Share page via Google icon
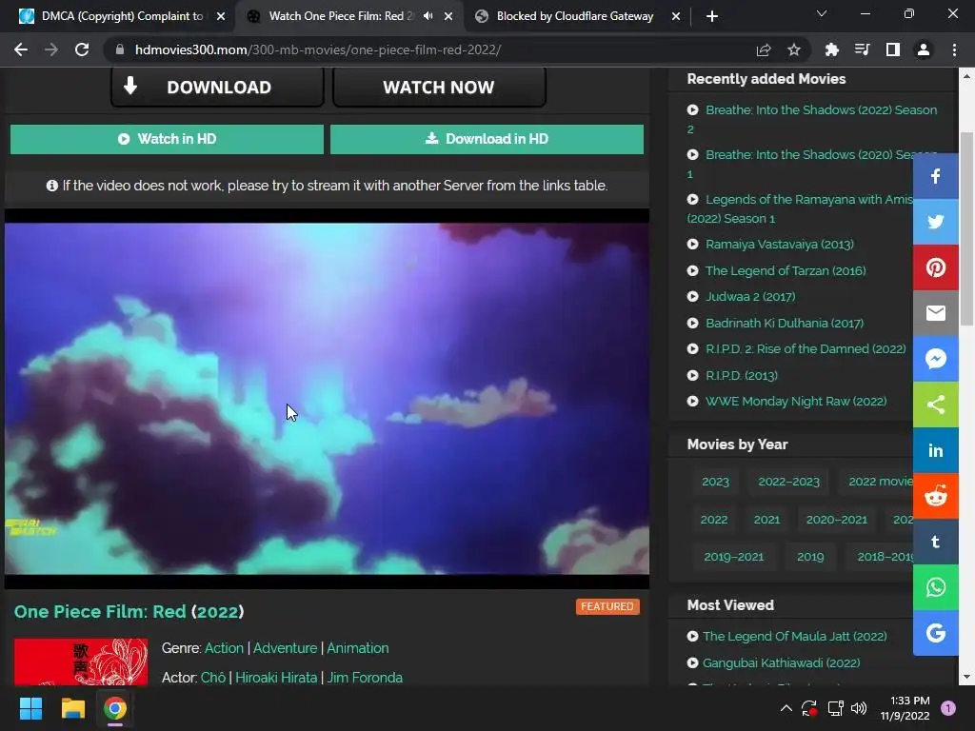 pyautogui.click(x=935, y=633)
